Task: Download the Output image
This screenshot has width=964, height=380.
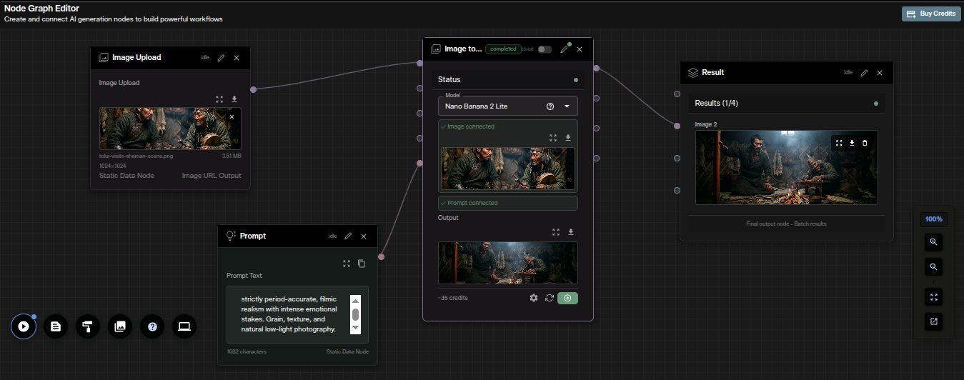Action: [571, 231]
